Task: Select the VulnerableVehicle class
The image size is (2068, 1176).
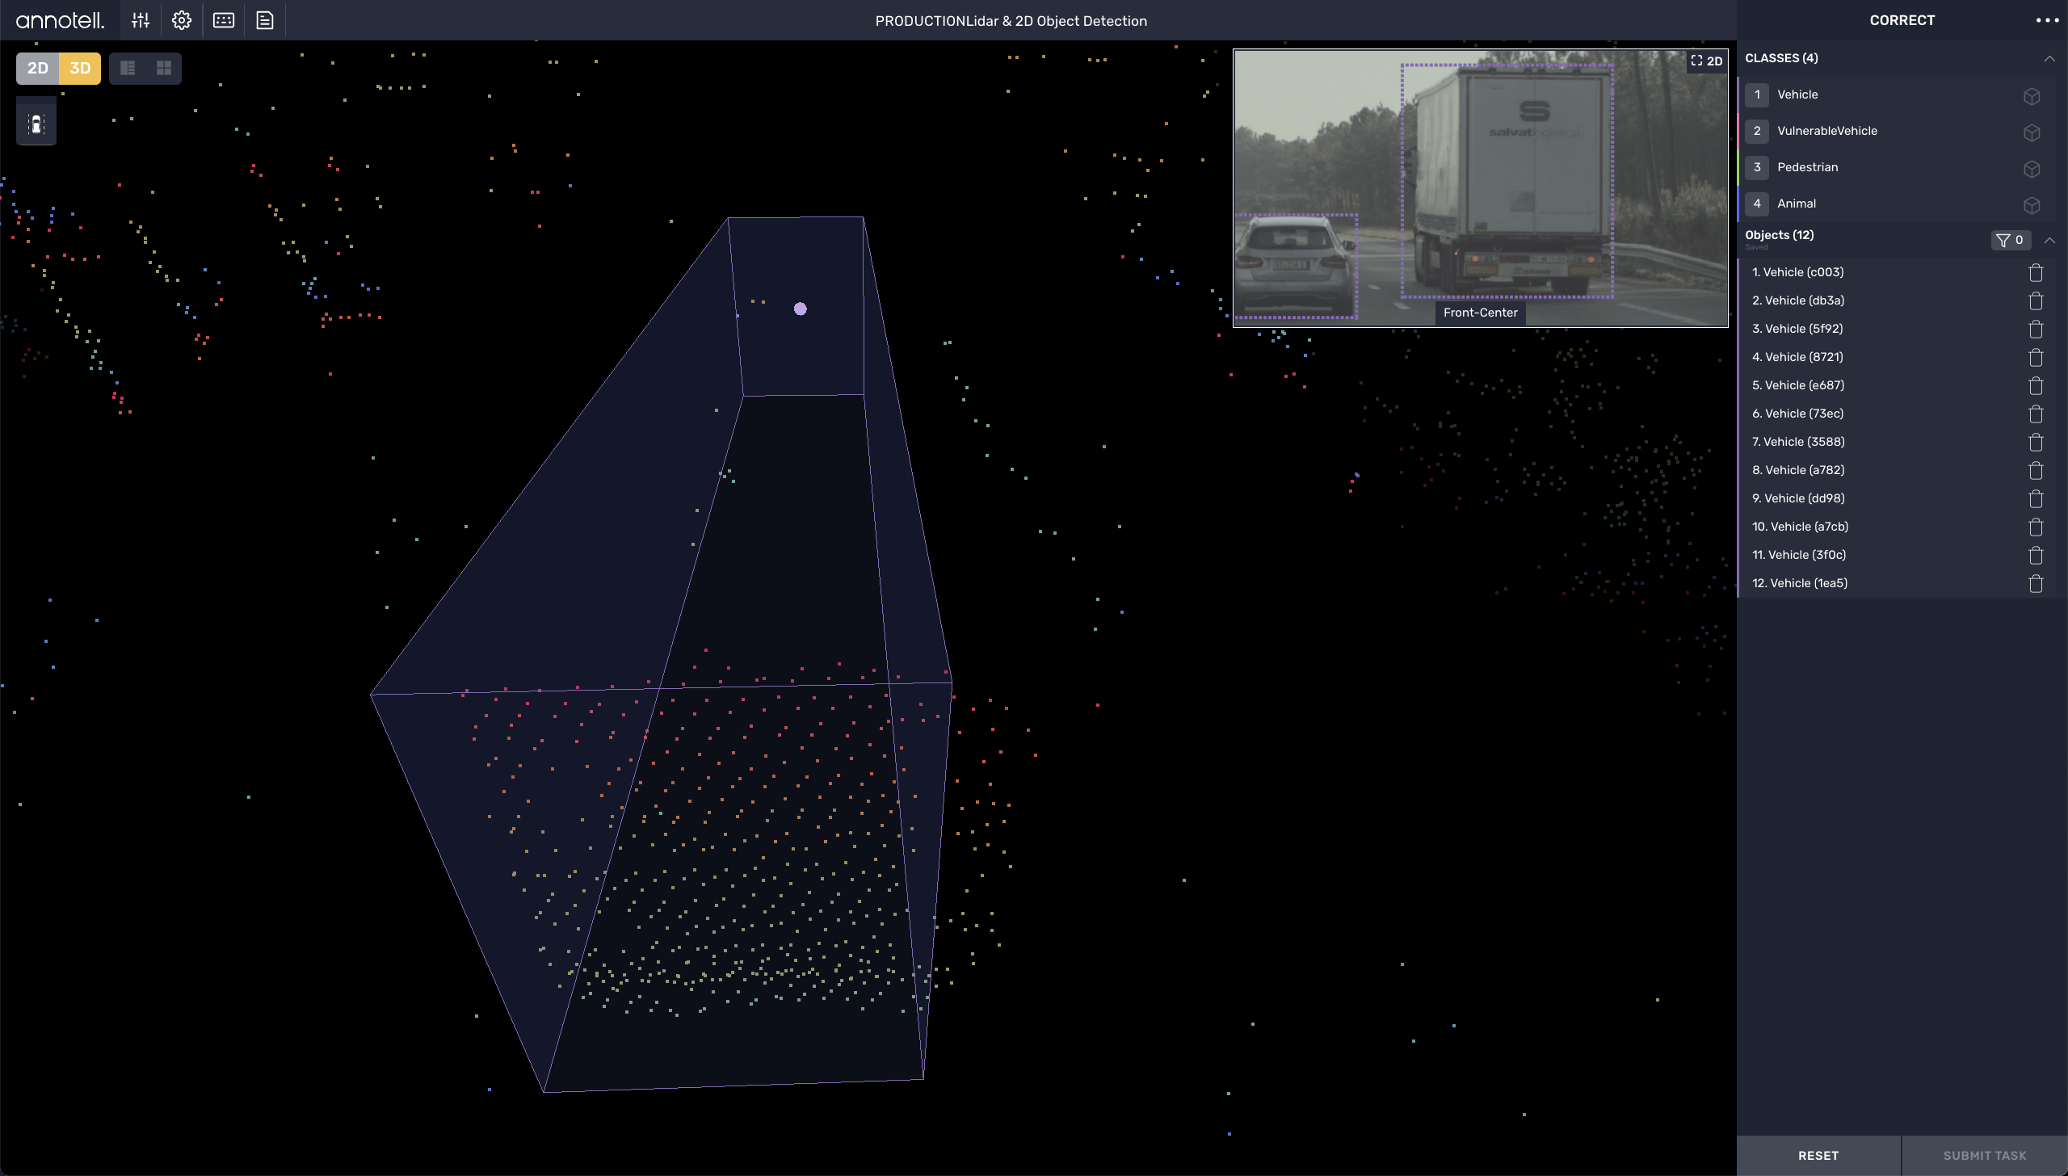Action: point(1896,131)
